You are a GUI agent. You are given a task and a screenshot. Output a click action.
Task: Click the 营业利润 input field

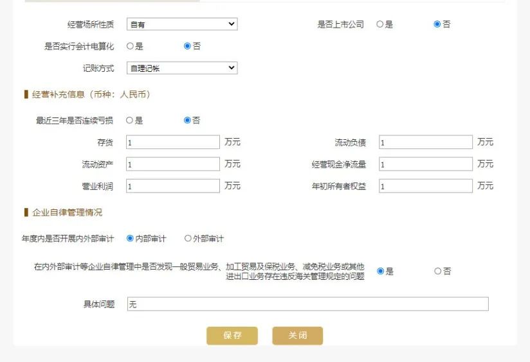tap(173, 186)
